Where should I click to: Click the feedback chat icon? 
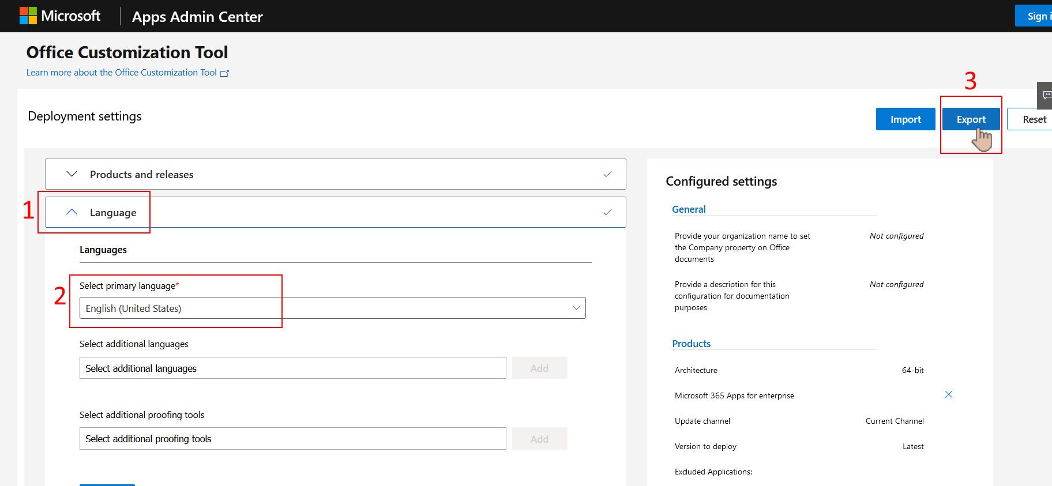click(1046, 95)
